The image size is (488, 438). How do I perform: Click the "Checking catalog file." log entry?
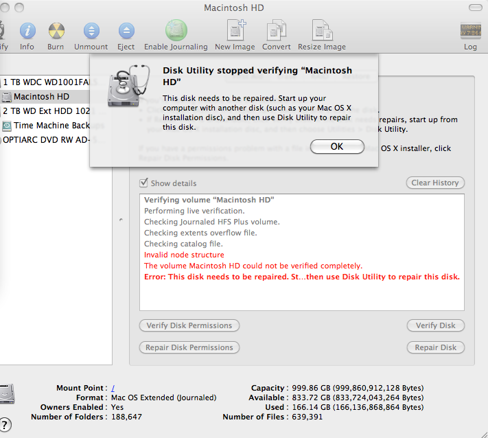point(183,244)
